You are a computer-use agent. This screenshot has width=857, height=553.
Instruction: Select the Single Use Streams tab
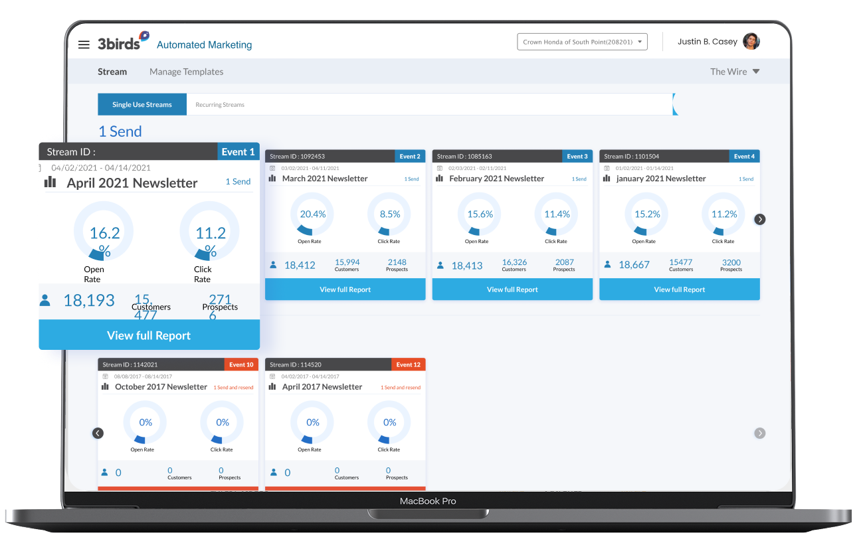point(142,104)
